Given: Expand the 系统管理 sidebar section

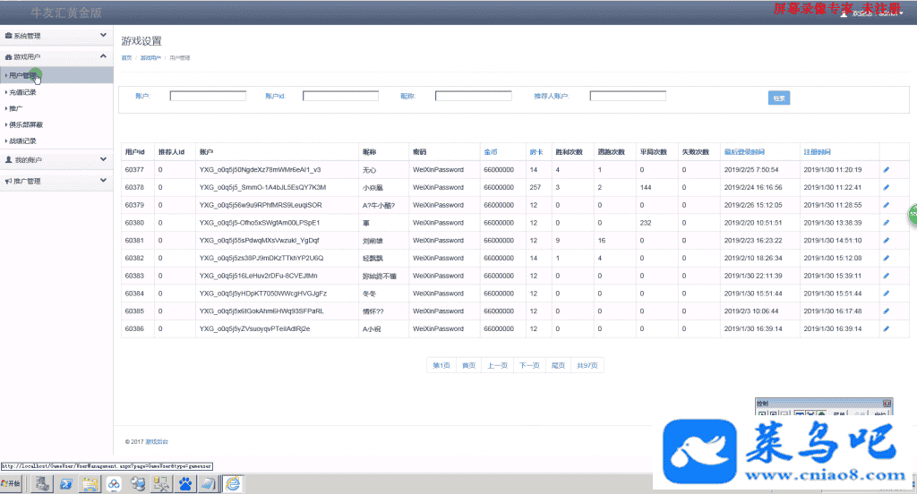Looking at the screenshot, I should point(56,37).
